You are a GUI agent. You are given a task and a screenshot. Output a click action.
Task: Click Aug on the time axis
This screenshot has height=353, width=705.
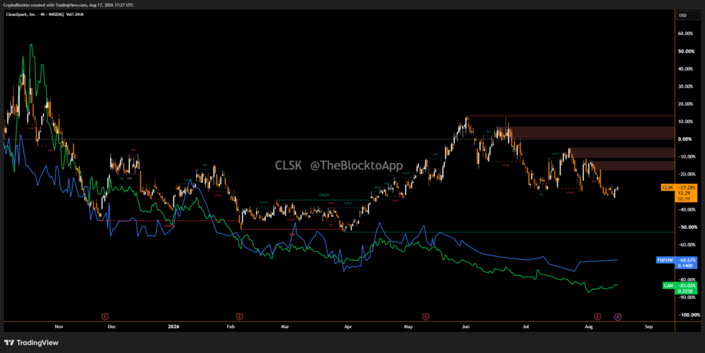click(589, 326)
